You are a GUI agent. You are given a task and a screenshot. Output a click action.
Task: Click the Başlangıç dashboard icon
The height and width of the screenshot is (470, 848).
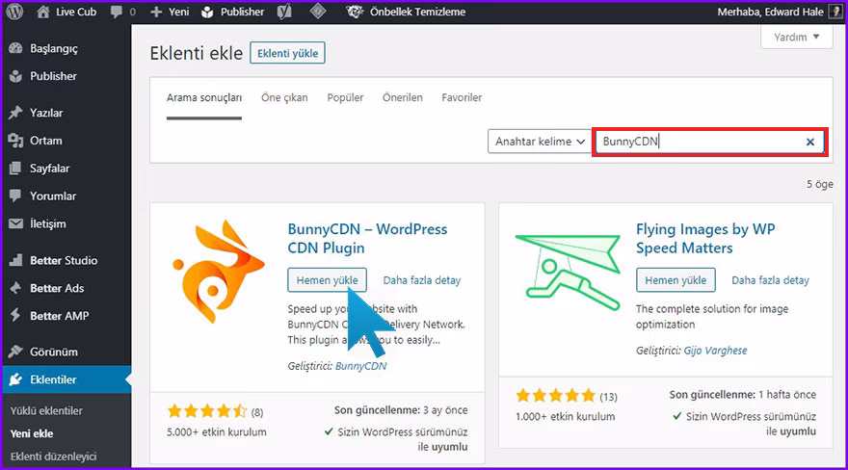15,48
